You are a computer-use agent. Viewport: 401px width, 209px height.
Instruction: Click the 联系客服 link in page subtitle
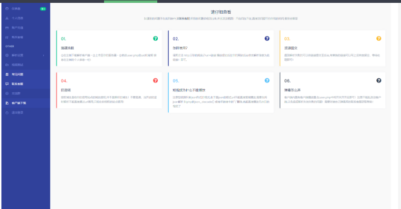[184, 18]
